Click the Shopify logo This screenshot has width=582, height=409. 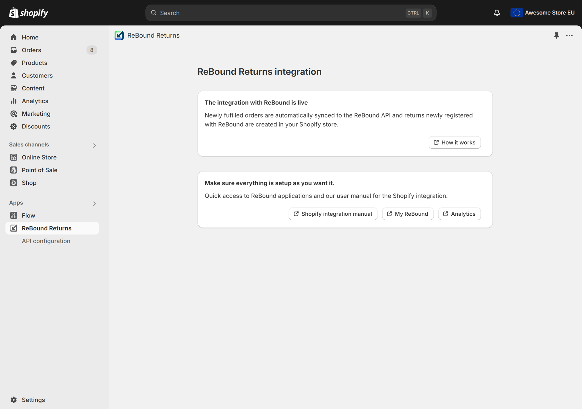(29, 13)
